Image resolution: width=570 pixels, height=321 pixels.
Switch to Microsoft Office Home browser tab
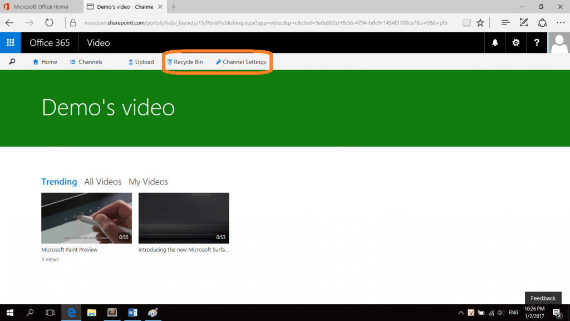[41, 7]
